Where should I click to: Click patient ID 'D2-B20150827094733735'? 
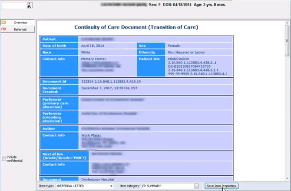pos(189,66)
